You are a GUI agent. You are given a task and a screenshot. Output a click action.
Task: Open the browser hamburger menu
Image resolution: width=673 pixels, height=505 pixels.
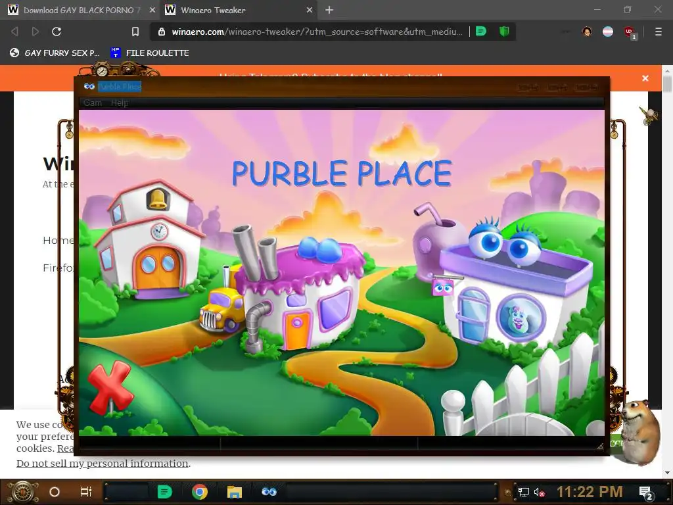click(659, 32)
